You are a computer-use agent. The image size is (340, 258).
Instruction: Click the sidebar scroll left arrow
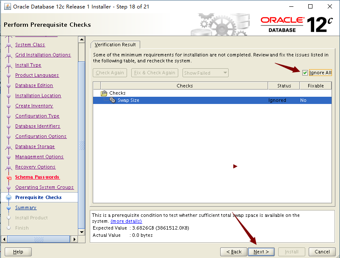(4, 239)
